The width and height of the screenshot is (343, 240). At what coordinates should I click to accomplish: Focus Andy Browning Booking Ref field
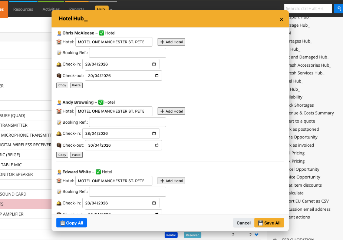pyautogui.click(x=128, y=122)
